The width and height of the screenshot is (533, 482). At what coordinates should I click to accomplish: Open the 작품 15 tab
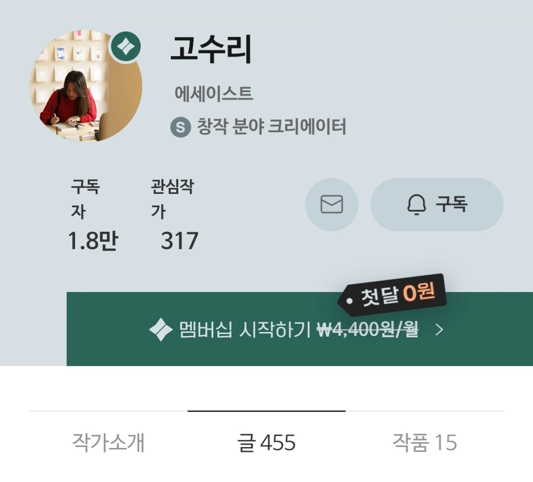click(424, 443)
